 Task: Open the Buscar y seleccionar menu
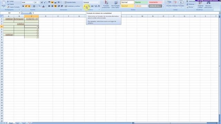pos(208,4)
